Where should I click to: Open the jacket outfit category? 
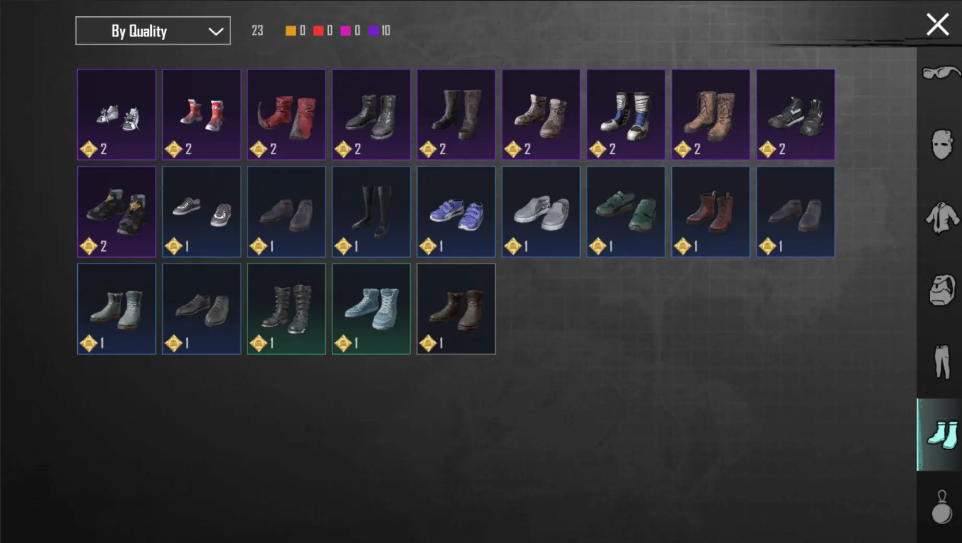[941, 218]
